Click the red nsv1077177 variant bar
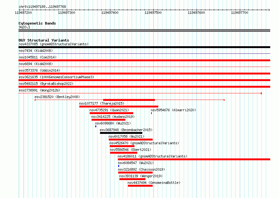Viewport: 279px width, 198px height. (119, 107)
